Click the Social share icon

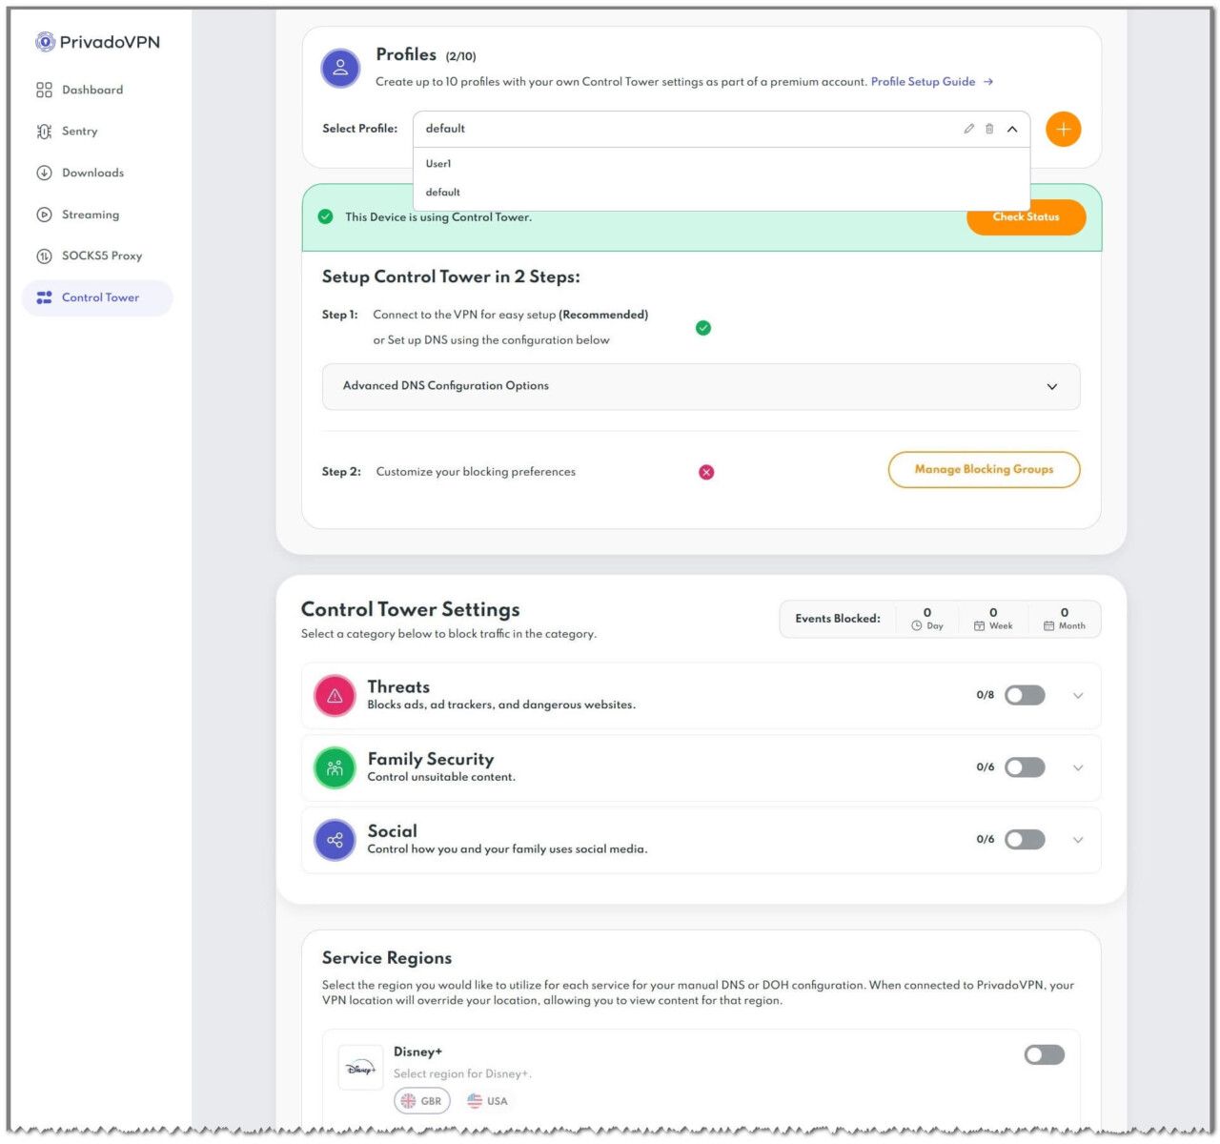pyautogui.click(x=335, y=840)
